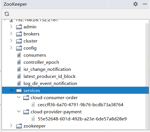The width and height of the screenshot is (150, 132).
Task: Select the cloud-provider-payment service
Action: 56,112
